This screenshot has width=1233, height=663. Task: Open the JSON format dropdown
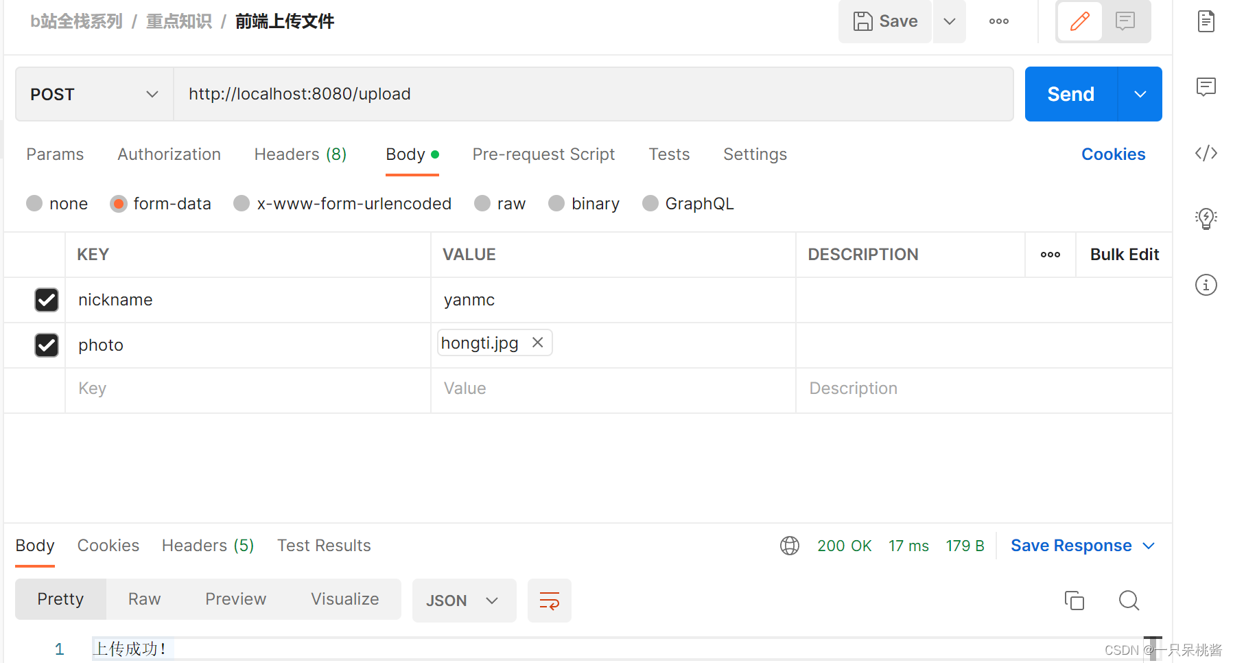point(464,601)
